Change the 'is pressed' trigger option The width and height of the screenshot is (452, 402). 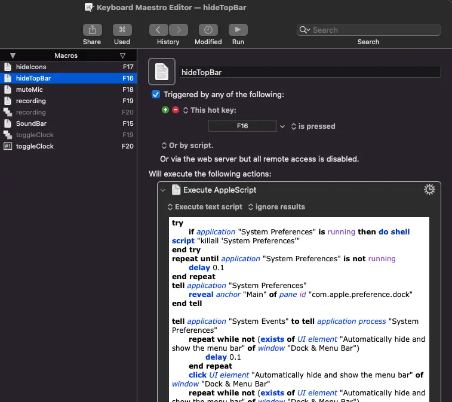(313, 126)
